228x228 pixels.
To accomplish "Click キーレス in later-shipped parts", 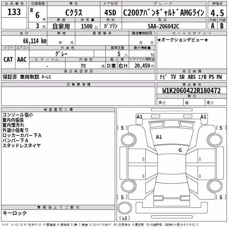I will [46, 77].
